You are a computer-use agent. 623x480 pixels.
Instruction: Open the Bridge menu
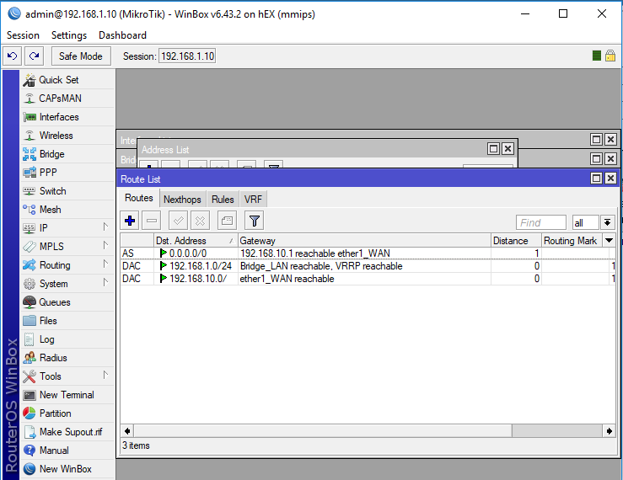click(67, 154)
